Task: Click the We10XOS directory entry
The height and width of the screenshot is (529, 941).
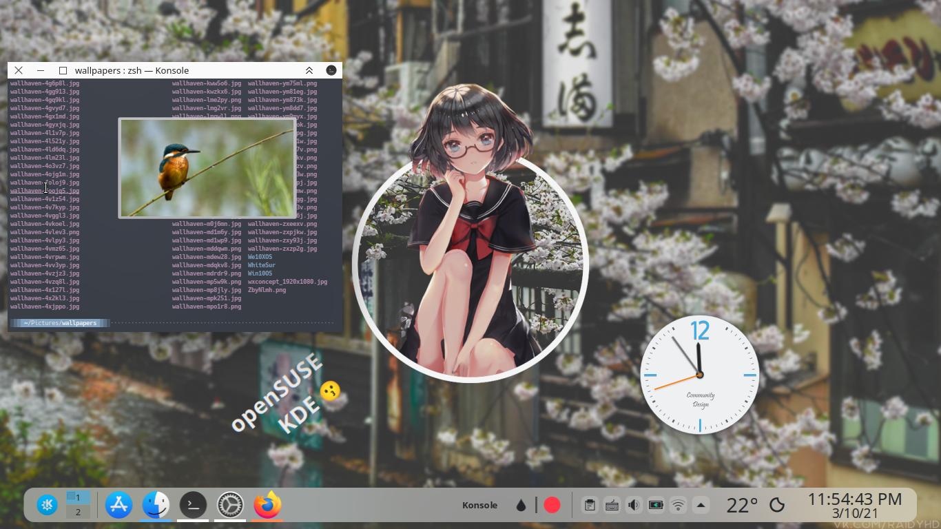Action: pos(260,257)
